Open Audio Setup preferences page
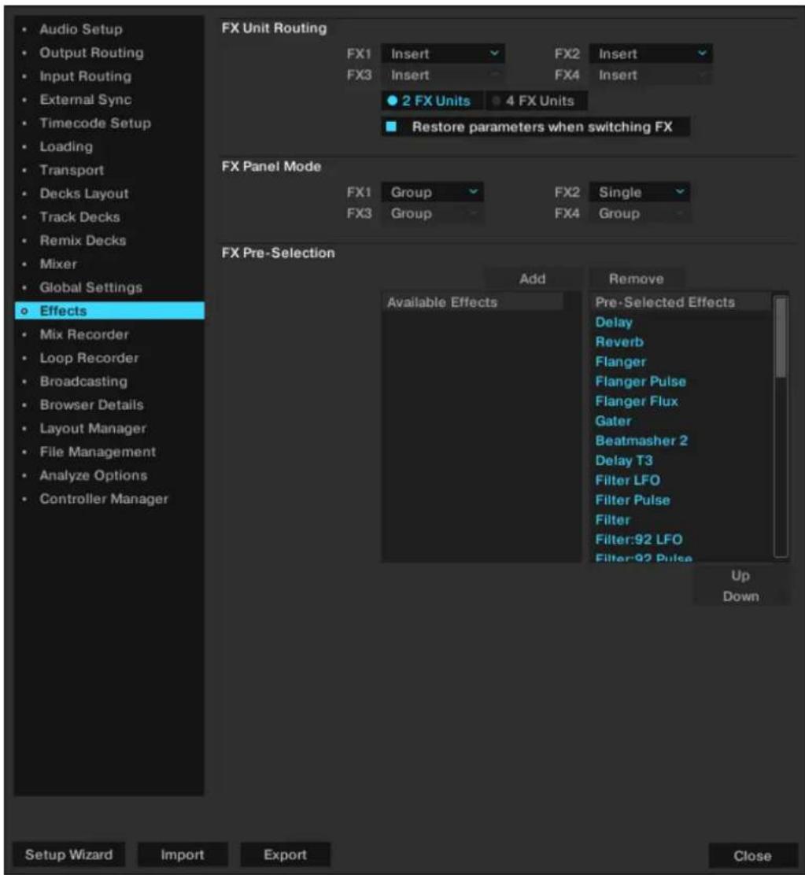The height and width of the screenshot is (875, 805). pyautogui.click(x=109, y=29)
